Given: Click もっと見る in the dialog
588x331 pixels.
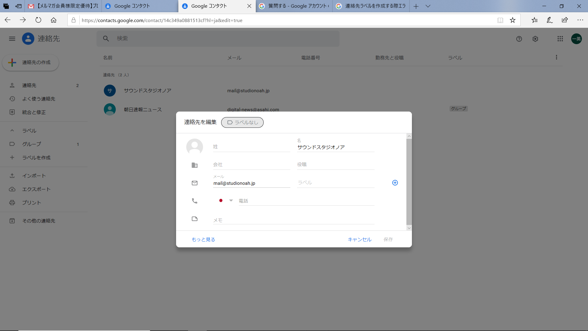Looking at the screenshot, I should tap(203, 239).
